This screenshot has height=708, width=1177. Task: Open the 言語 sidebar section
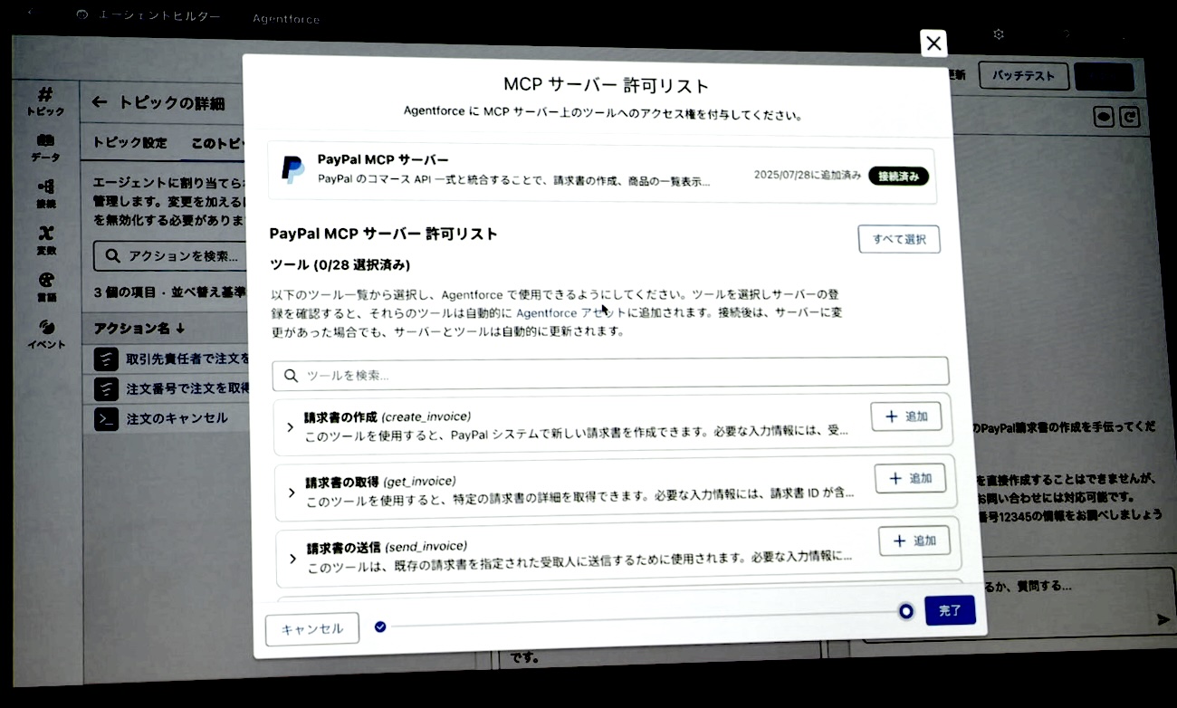tap(46, 286)
